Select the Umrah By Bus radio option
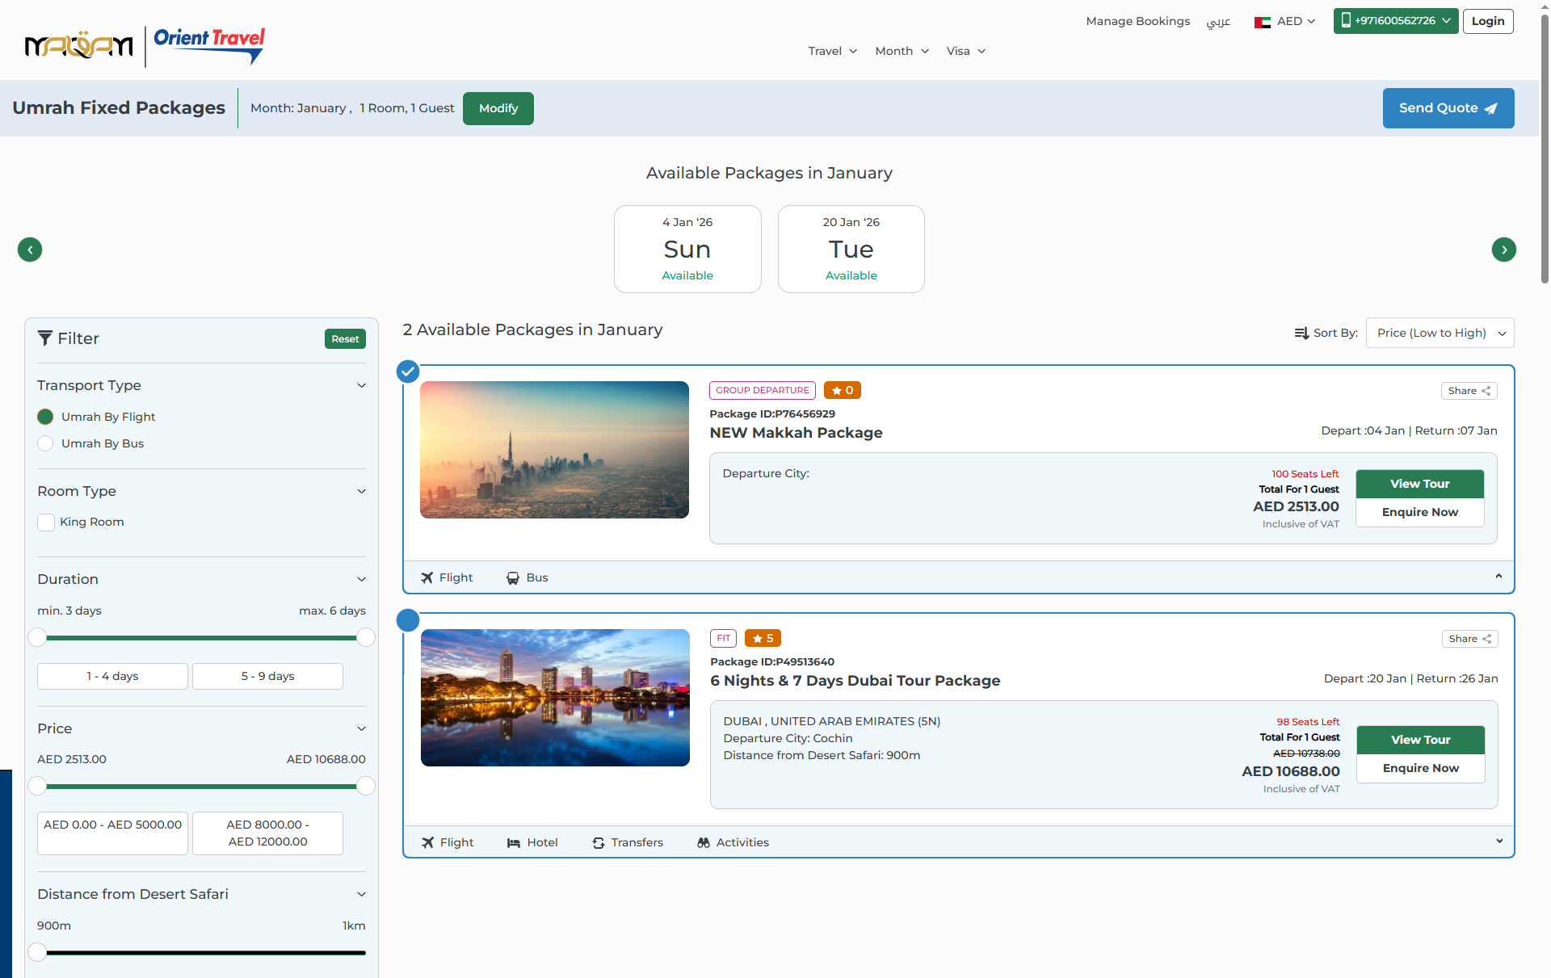Image resolution: width=1551 pixels, height=978 pixels. pos(45,443)
